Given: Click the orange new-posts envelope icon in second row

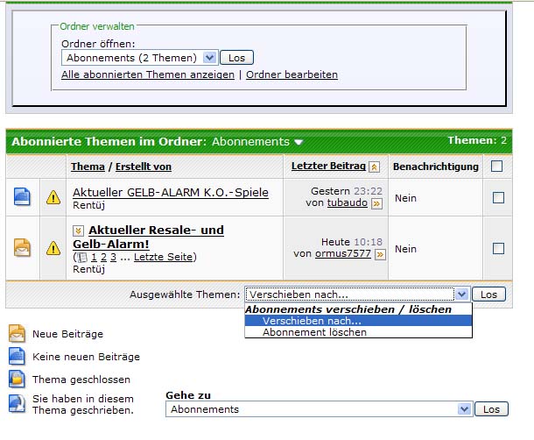Looking at the screenshot, I should [22, 248].
